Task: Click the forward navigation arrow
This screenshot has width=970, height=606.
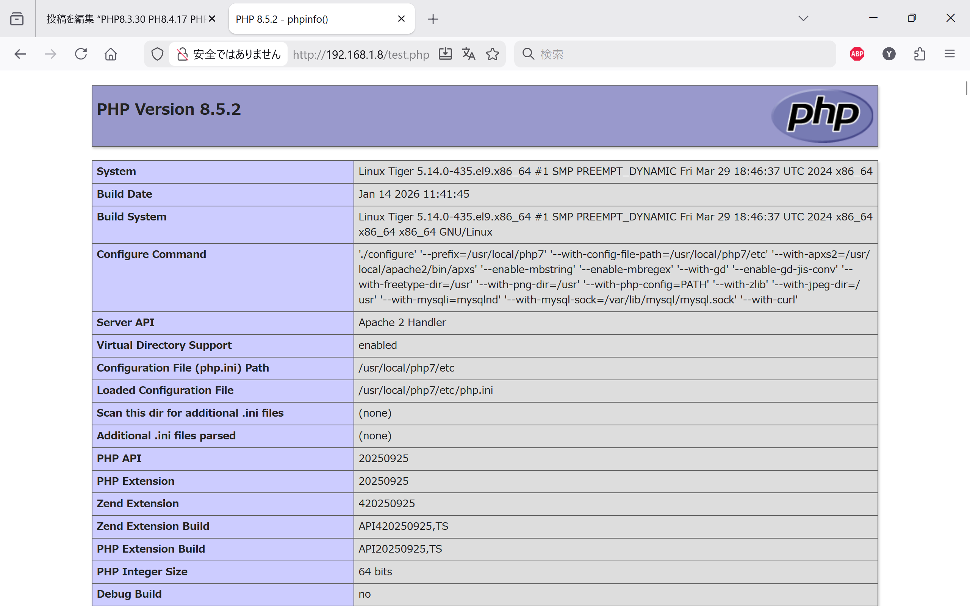Action: [50, 54]
